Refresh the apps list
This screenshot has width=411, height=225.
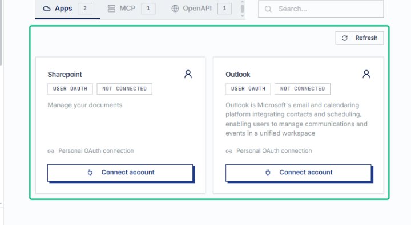[x=360, y=38]
